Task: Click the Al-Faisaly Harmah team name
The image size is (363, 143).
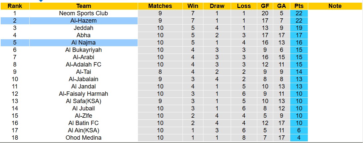Action: click(x=83, y=94)
